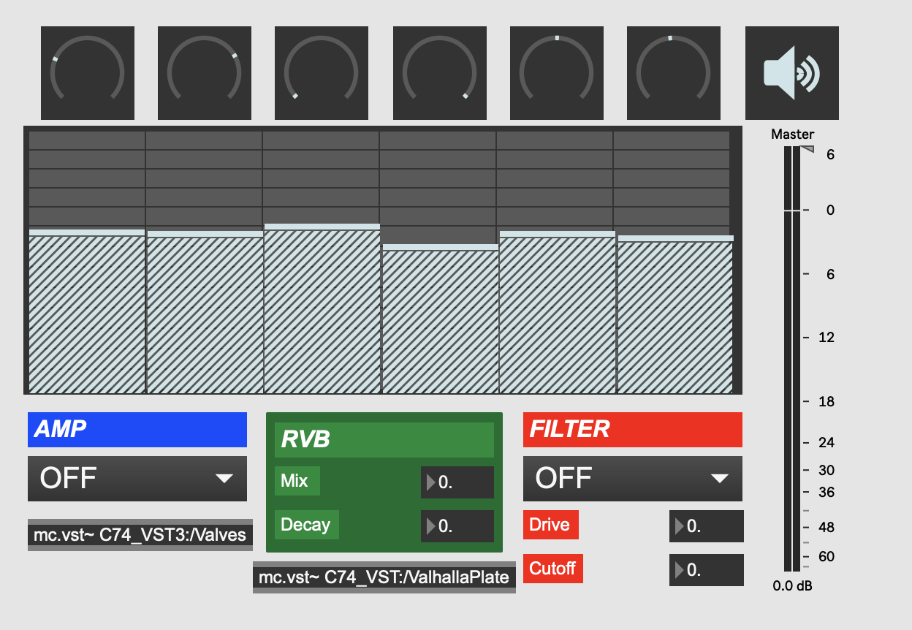The width and height of the screenshot is (912, 630).
Task: Click the second dial knob
Action: point(205,73)
